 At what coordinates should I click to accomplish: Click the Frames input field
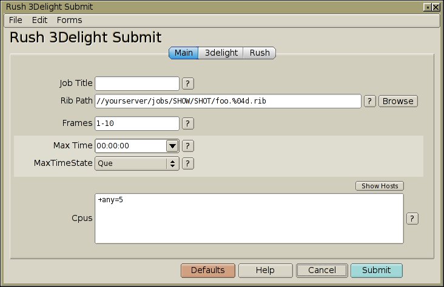click(137, 124)
